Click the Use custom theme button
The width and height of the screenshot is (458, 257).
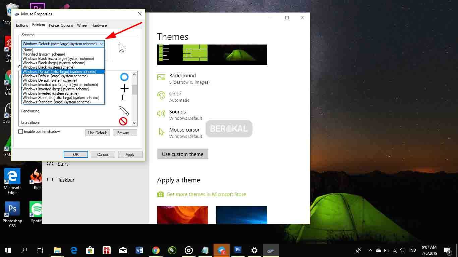(183, 154)
